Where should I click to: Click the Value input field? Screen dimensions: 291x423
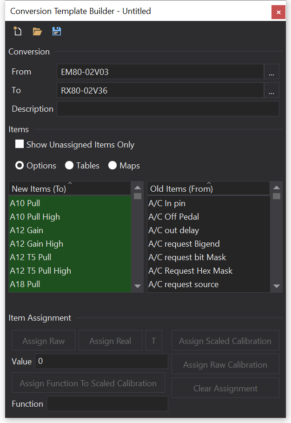click(101, 362)
